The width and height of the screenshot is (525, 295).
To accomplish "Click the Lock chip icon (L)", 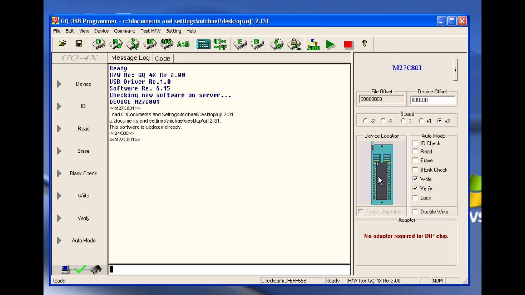I will (x=294, y=44).
